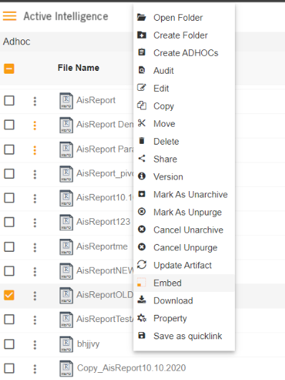
Task: Check the box beside bhjjvy
Action: pyautogui.click(x=9, y=344)
